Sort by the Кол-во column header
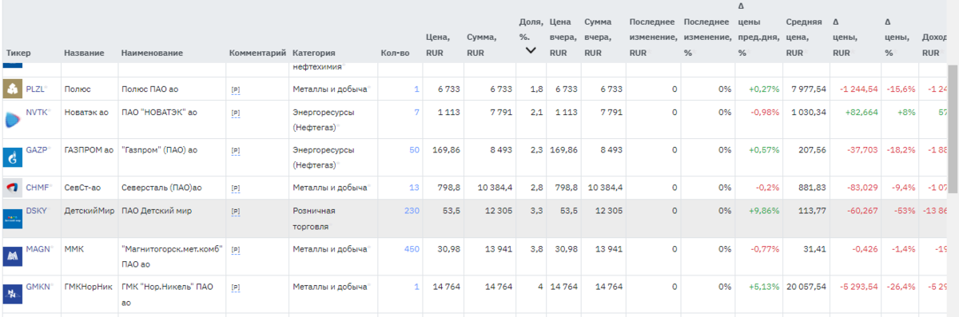Image resolution: width=959 pixels, height=317 pixels. pyautogui.click(x=396, y=53)
